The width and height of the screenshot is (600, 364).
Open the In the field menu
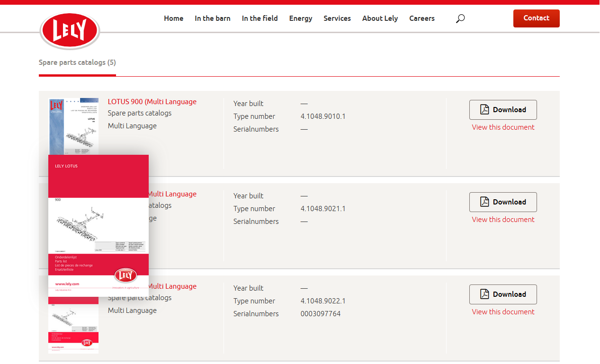(260, 18)
